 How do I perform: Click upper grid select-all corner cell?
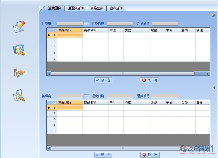[x=52, y=30]
